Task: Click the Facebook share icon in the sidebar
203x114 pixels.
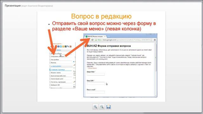Action: (58, 47)
